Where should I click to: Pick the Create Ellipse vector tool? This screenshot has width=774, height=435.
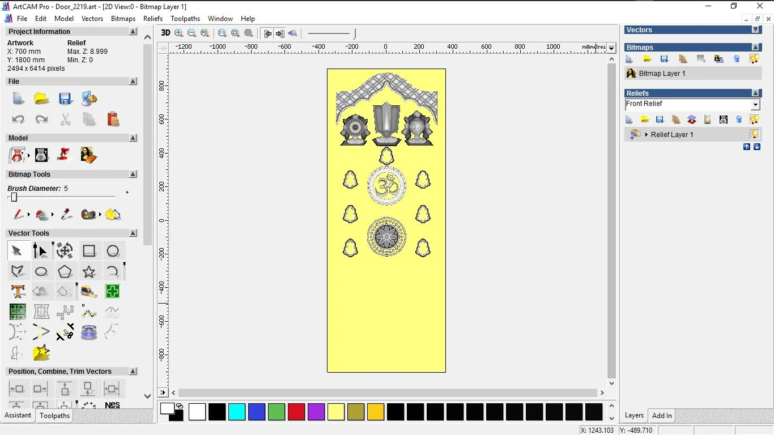pos(41,272)
